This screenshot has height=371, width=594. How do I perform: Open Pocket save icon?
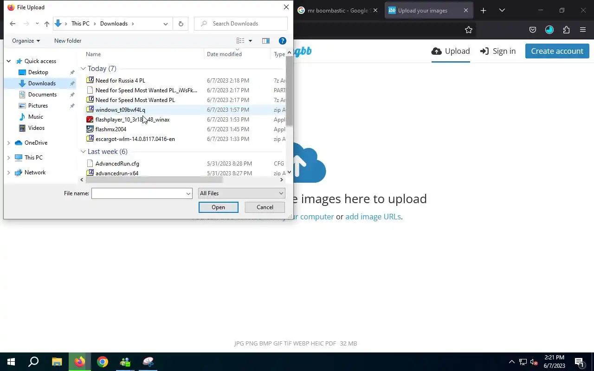tap(533, 30)
